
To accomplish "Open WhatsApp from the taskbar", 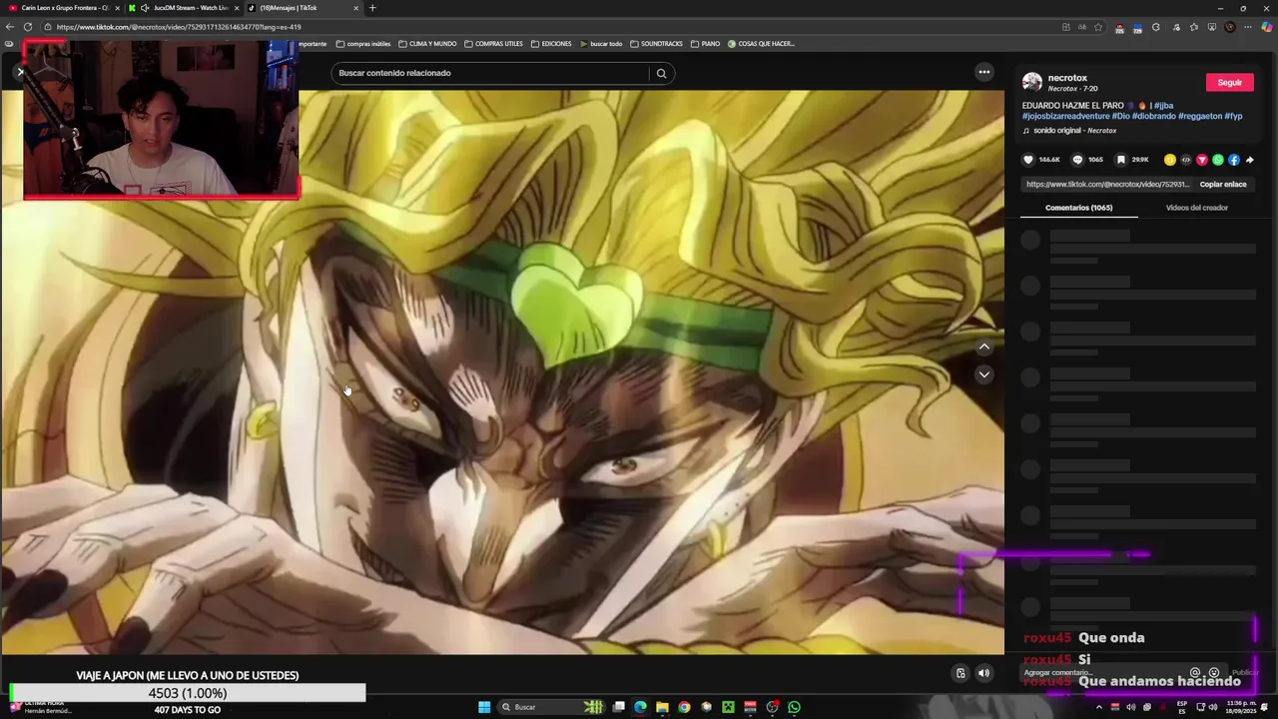I will (x=794, y=707).
